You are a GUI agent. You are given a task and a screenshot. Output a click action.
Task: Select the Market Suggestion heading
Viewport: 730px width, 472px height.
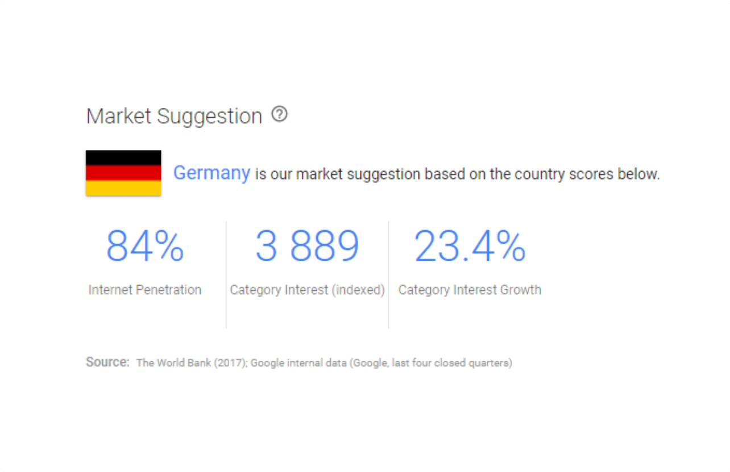coord(174,116)
